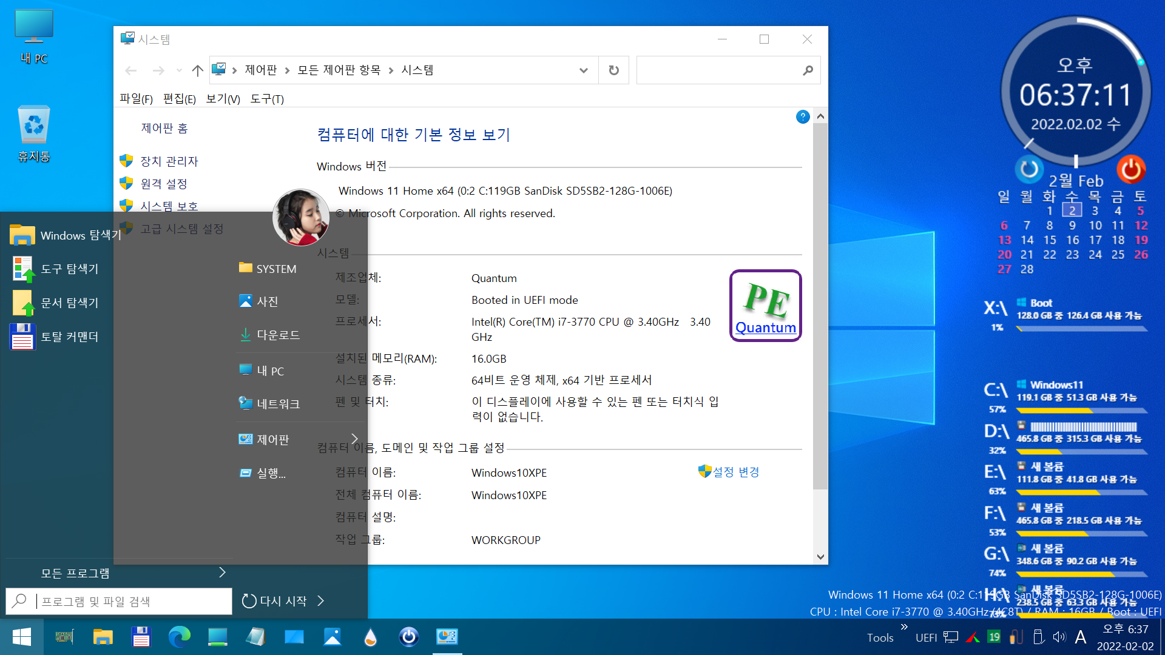Launch 토탈 커맨더 from start menu
The image size is (1165, 655).
click(55, 337)
